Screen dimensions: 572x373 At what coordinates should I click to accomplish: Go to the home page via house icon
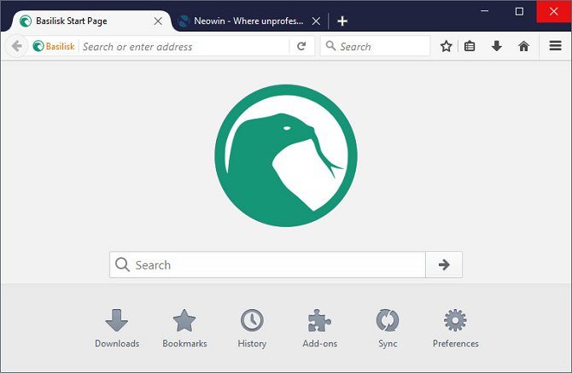(x=523, y=46)
